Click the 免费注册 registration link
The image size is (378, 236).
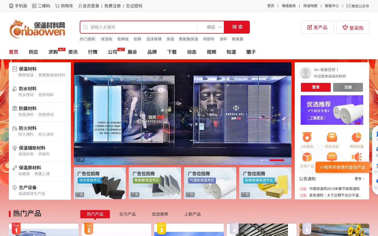112,6
